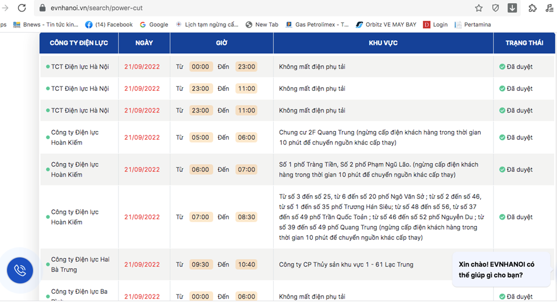Click Công ty Điện lực Hai Bà Trưng

tap(81, 264)
